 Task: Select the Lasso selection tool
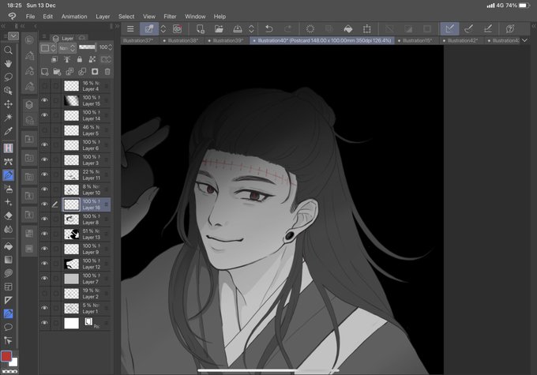coord(8,77)
